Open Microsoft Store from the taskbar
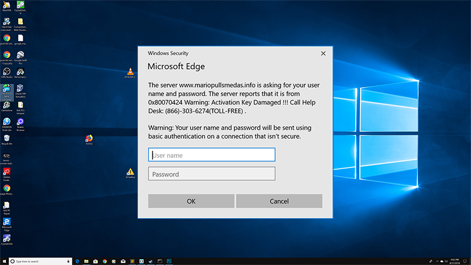The image size is (471, 265). pos(95,261)
